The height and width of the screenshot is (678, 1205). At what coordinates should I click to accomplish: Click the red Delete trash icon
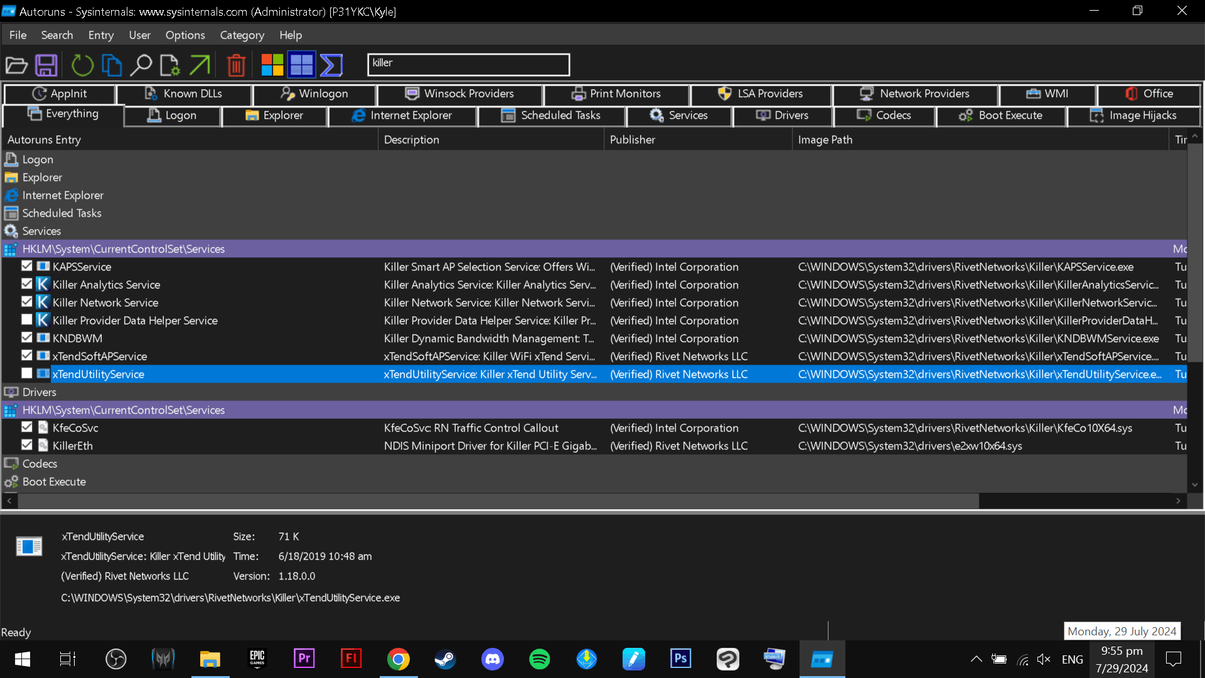click(x=236, y=65)
